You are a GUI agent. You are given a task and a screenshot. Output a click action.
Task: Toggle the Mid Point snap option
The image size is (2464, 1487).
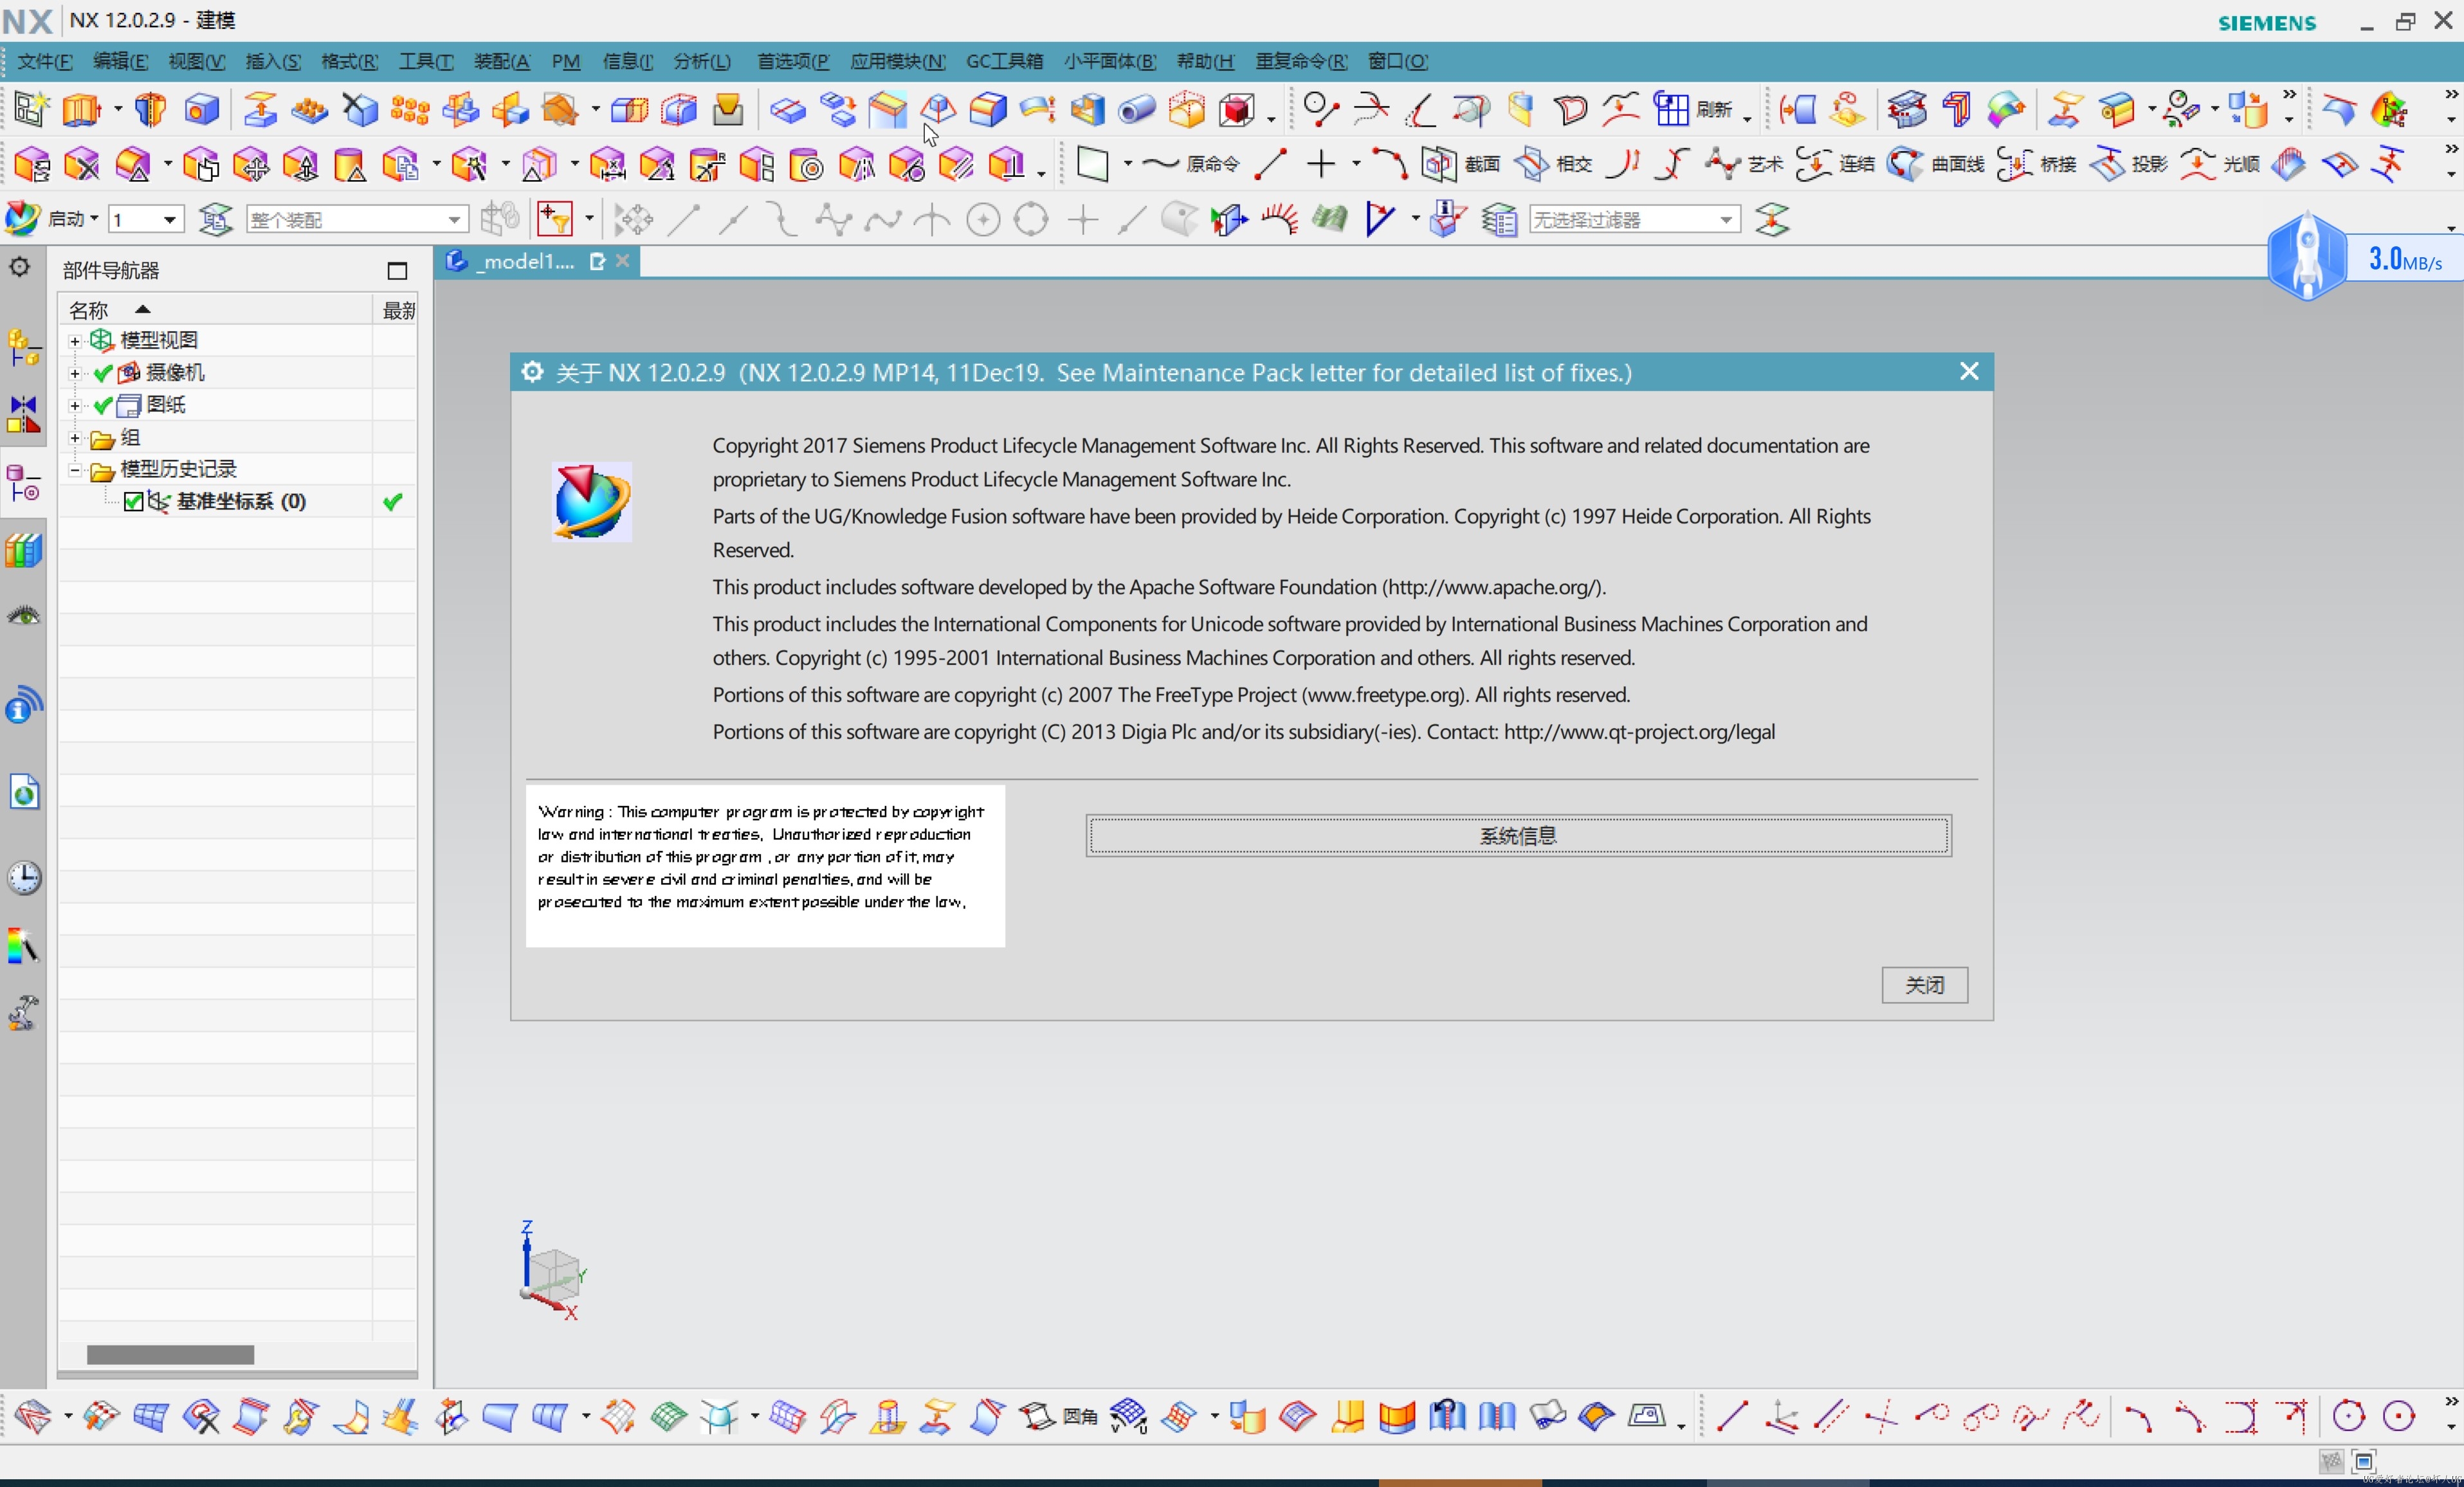coord(734,219)
